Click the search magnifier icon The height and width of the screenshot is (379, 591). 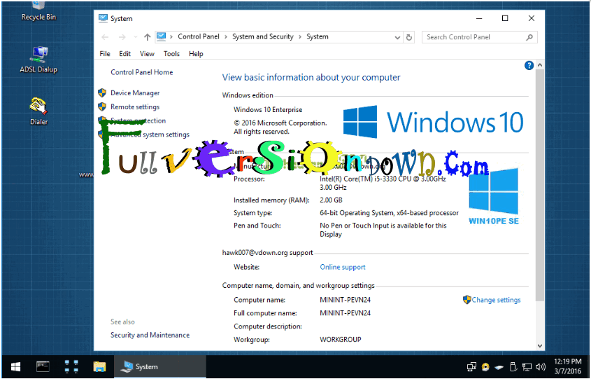tap(529, 37)
